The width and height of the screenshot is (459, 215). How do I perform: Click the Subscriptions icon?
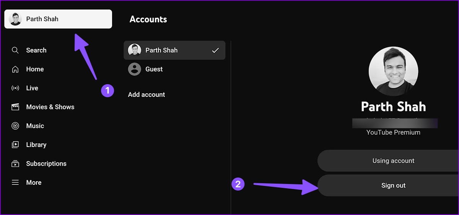[x=15, y=164]
